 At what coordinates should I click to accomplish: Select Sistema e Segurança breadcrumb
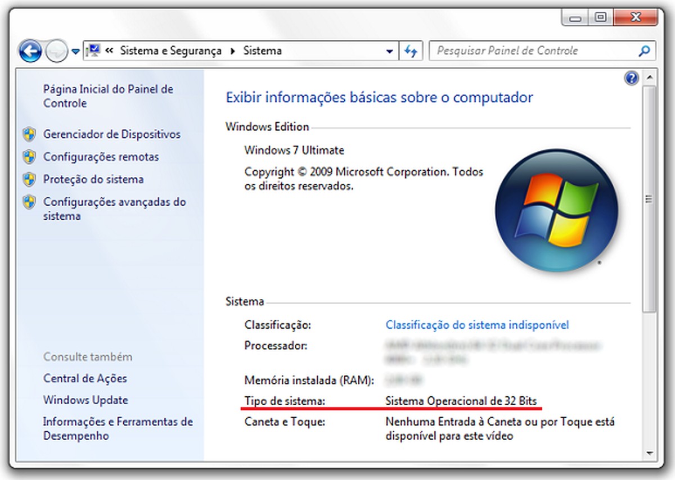171,51
